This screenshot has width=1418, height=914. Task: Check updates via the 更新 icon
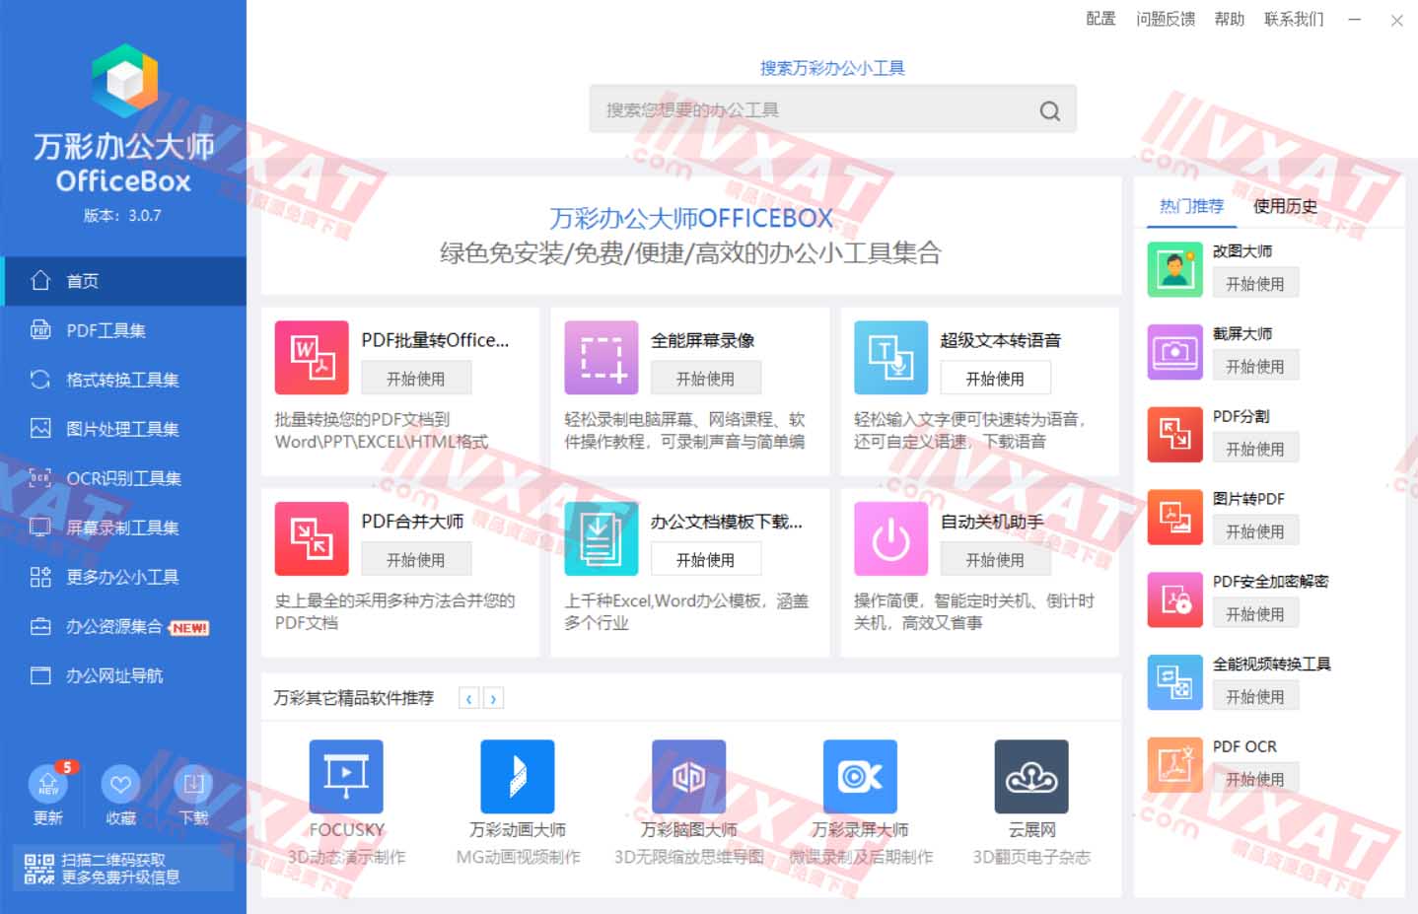point(46,785)
